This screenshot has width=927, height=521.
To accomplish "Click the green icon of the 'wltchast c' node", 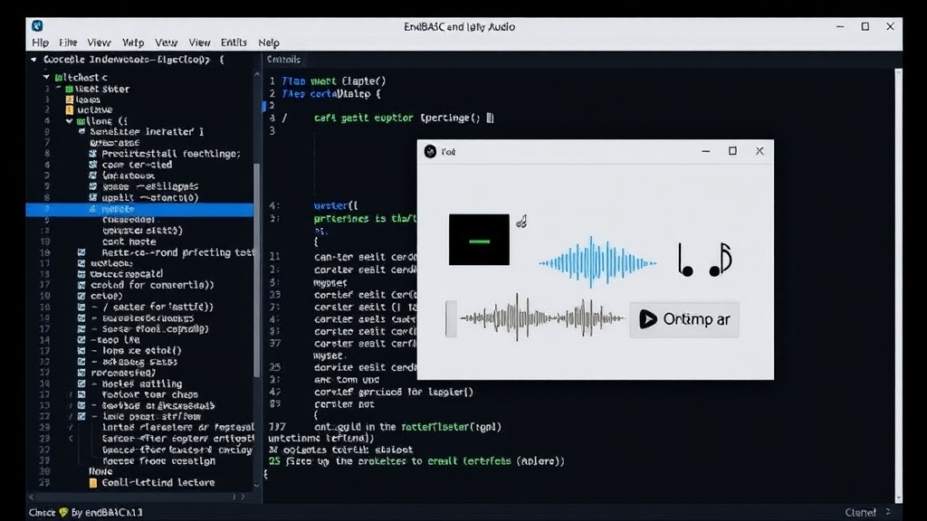I will [x=59, y=78].
